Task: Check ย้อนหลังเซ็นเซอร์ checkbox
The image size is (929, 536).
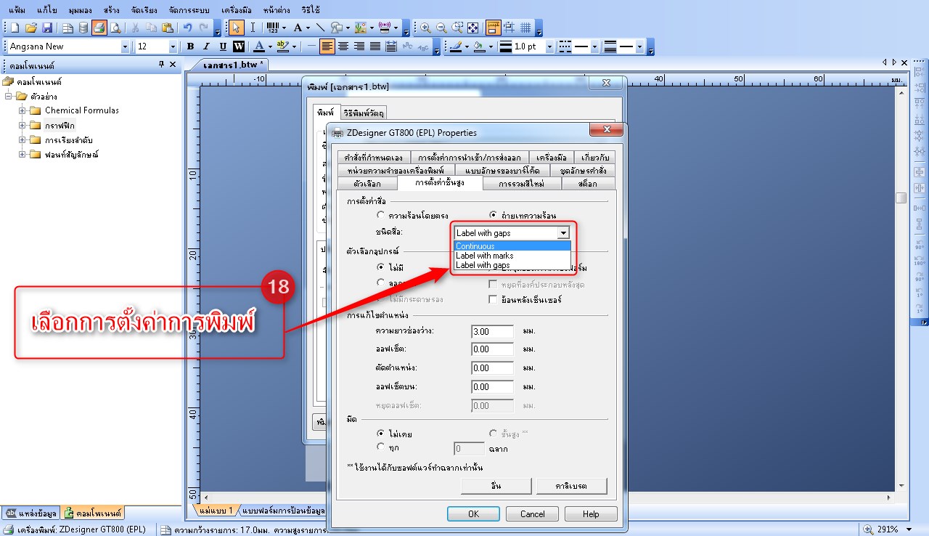Action: [x=494, y=299]
